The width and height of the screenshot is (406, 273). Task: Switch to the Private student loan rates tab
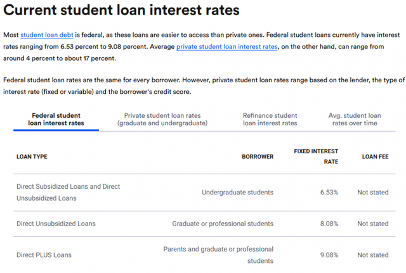162,119
